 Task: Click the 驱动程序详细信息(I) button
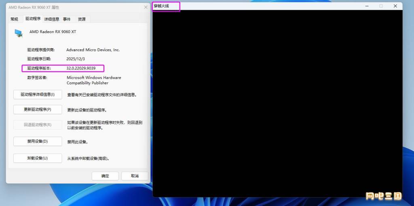[x=38, y=95]
